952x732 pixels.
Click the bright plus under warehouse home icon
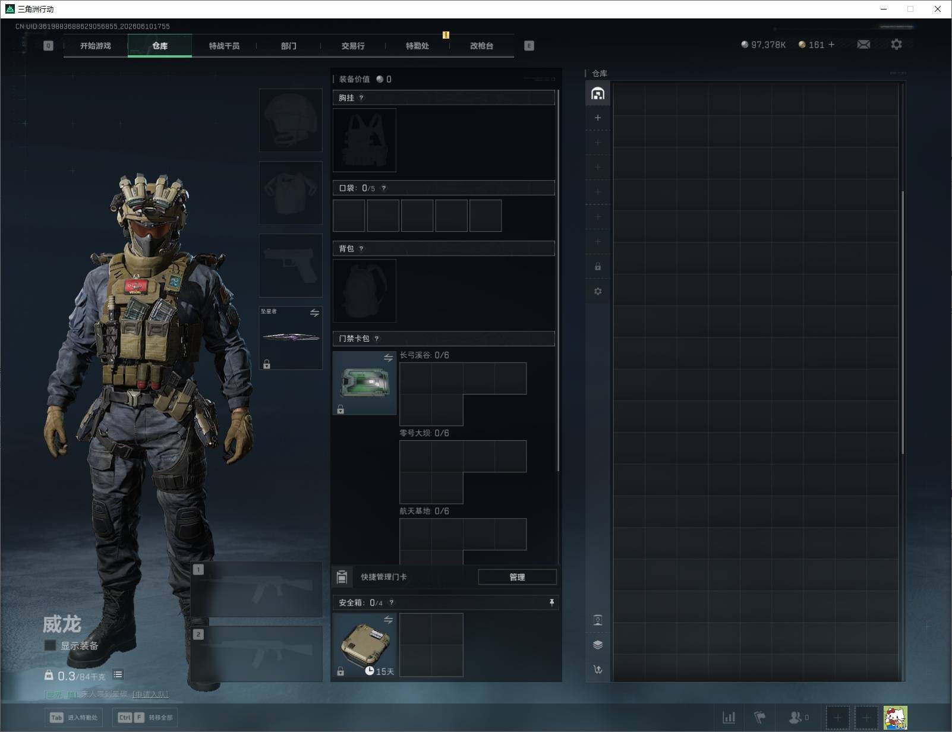598,118
